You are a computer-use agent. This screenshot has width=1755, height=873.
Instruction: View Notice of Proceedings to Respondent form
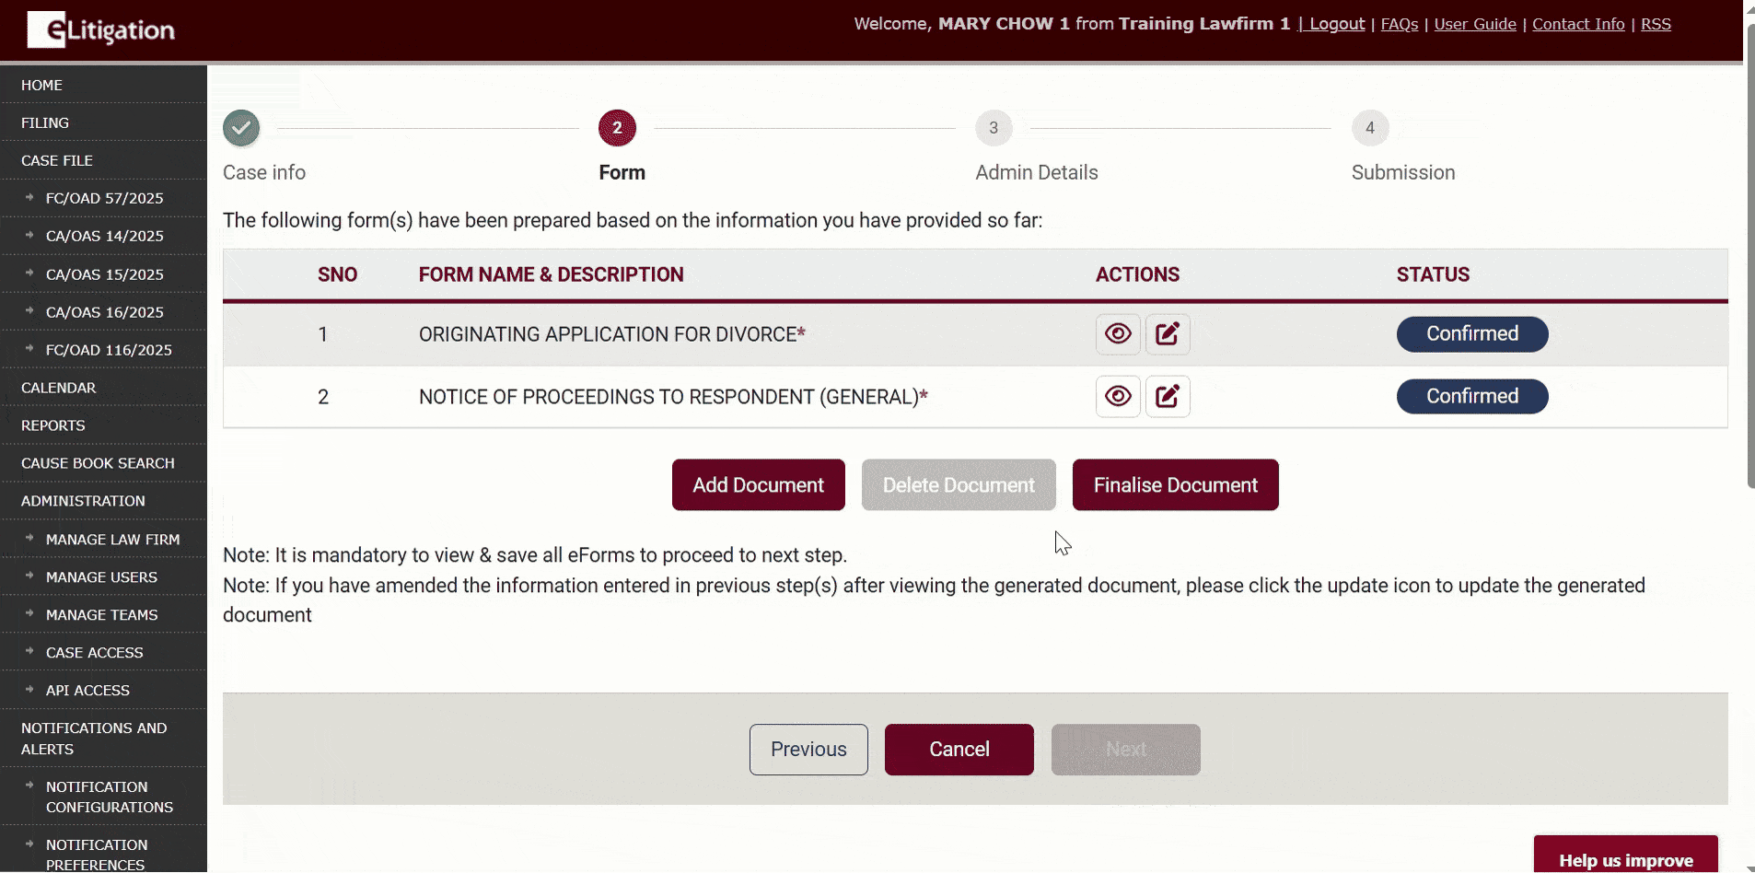(x=1118, y=397)
